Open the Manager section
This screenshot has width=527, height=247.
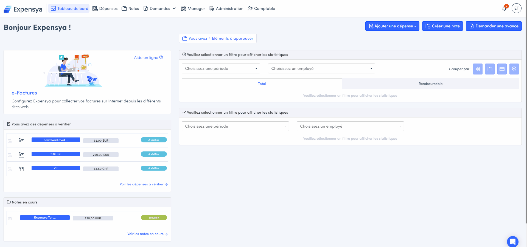193,8
